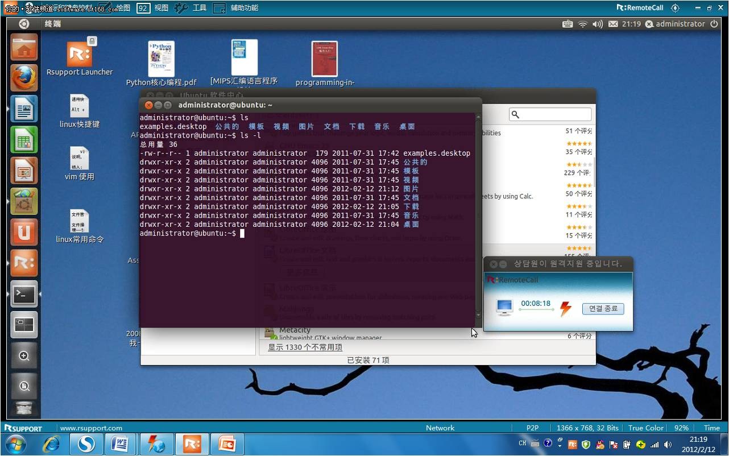
Task: Click the 92% status bar entry
Action: click(681, 428)
